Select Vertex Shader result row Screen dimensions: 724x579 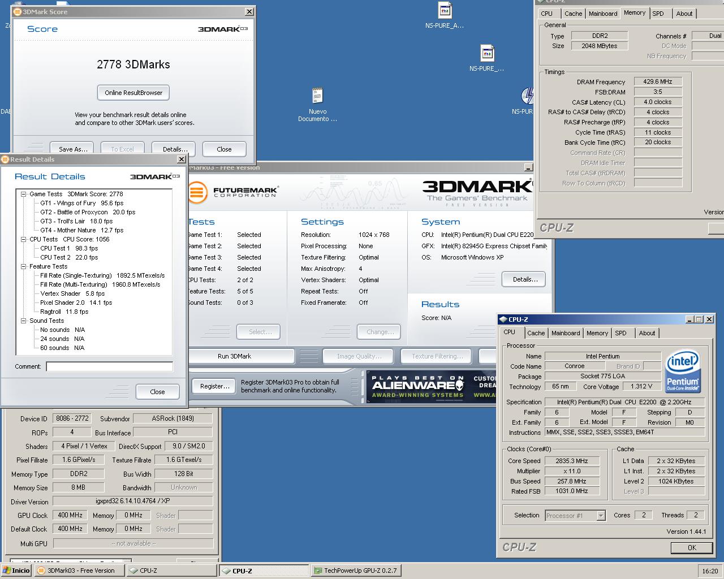[72, 293]
